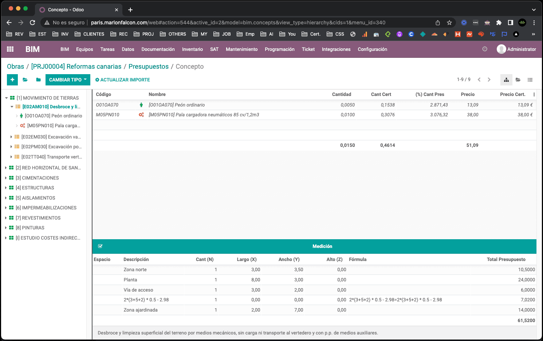Select [M05PN010] Pala carga... tree item
This screenshot has width=543, height=341.
(x=54, y=126)
